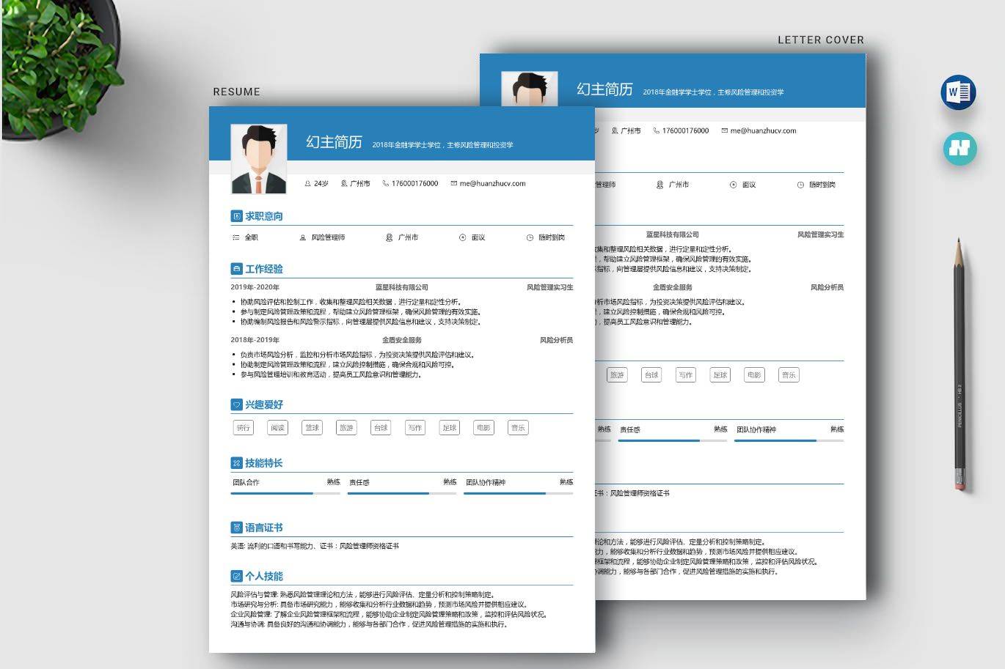The image size is (1005, 669).
Task: Click the phone icon on the back letter page
Action: (657, 131)
